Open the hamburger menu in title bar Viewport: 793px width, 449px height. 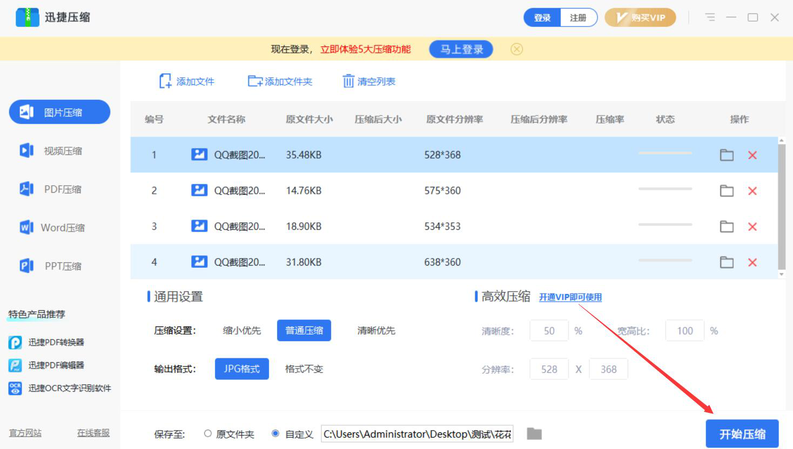click(x=710, y=17)
